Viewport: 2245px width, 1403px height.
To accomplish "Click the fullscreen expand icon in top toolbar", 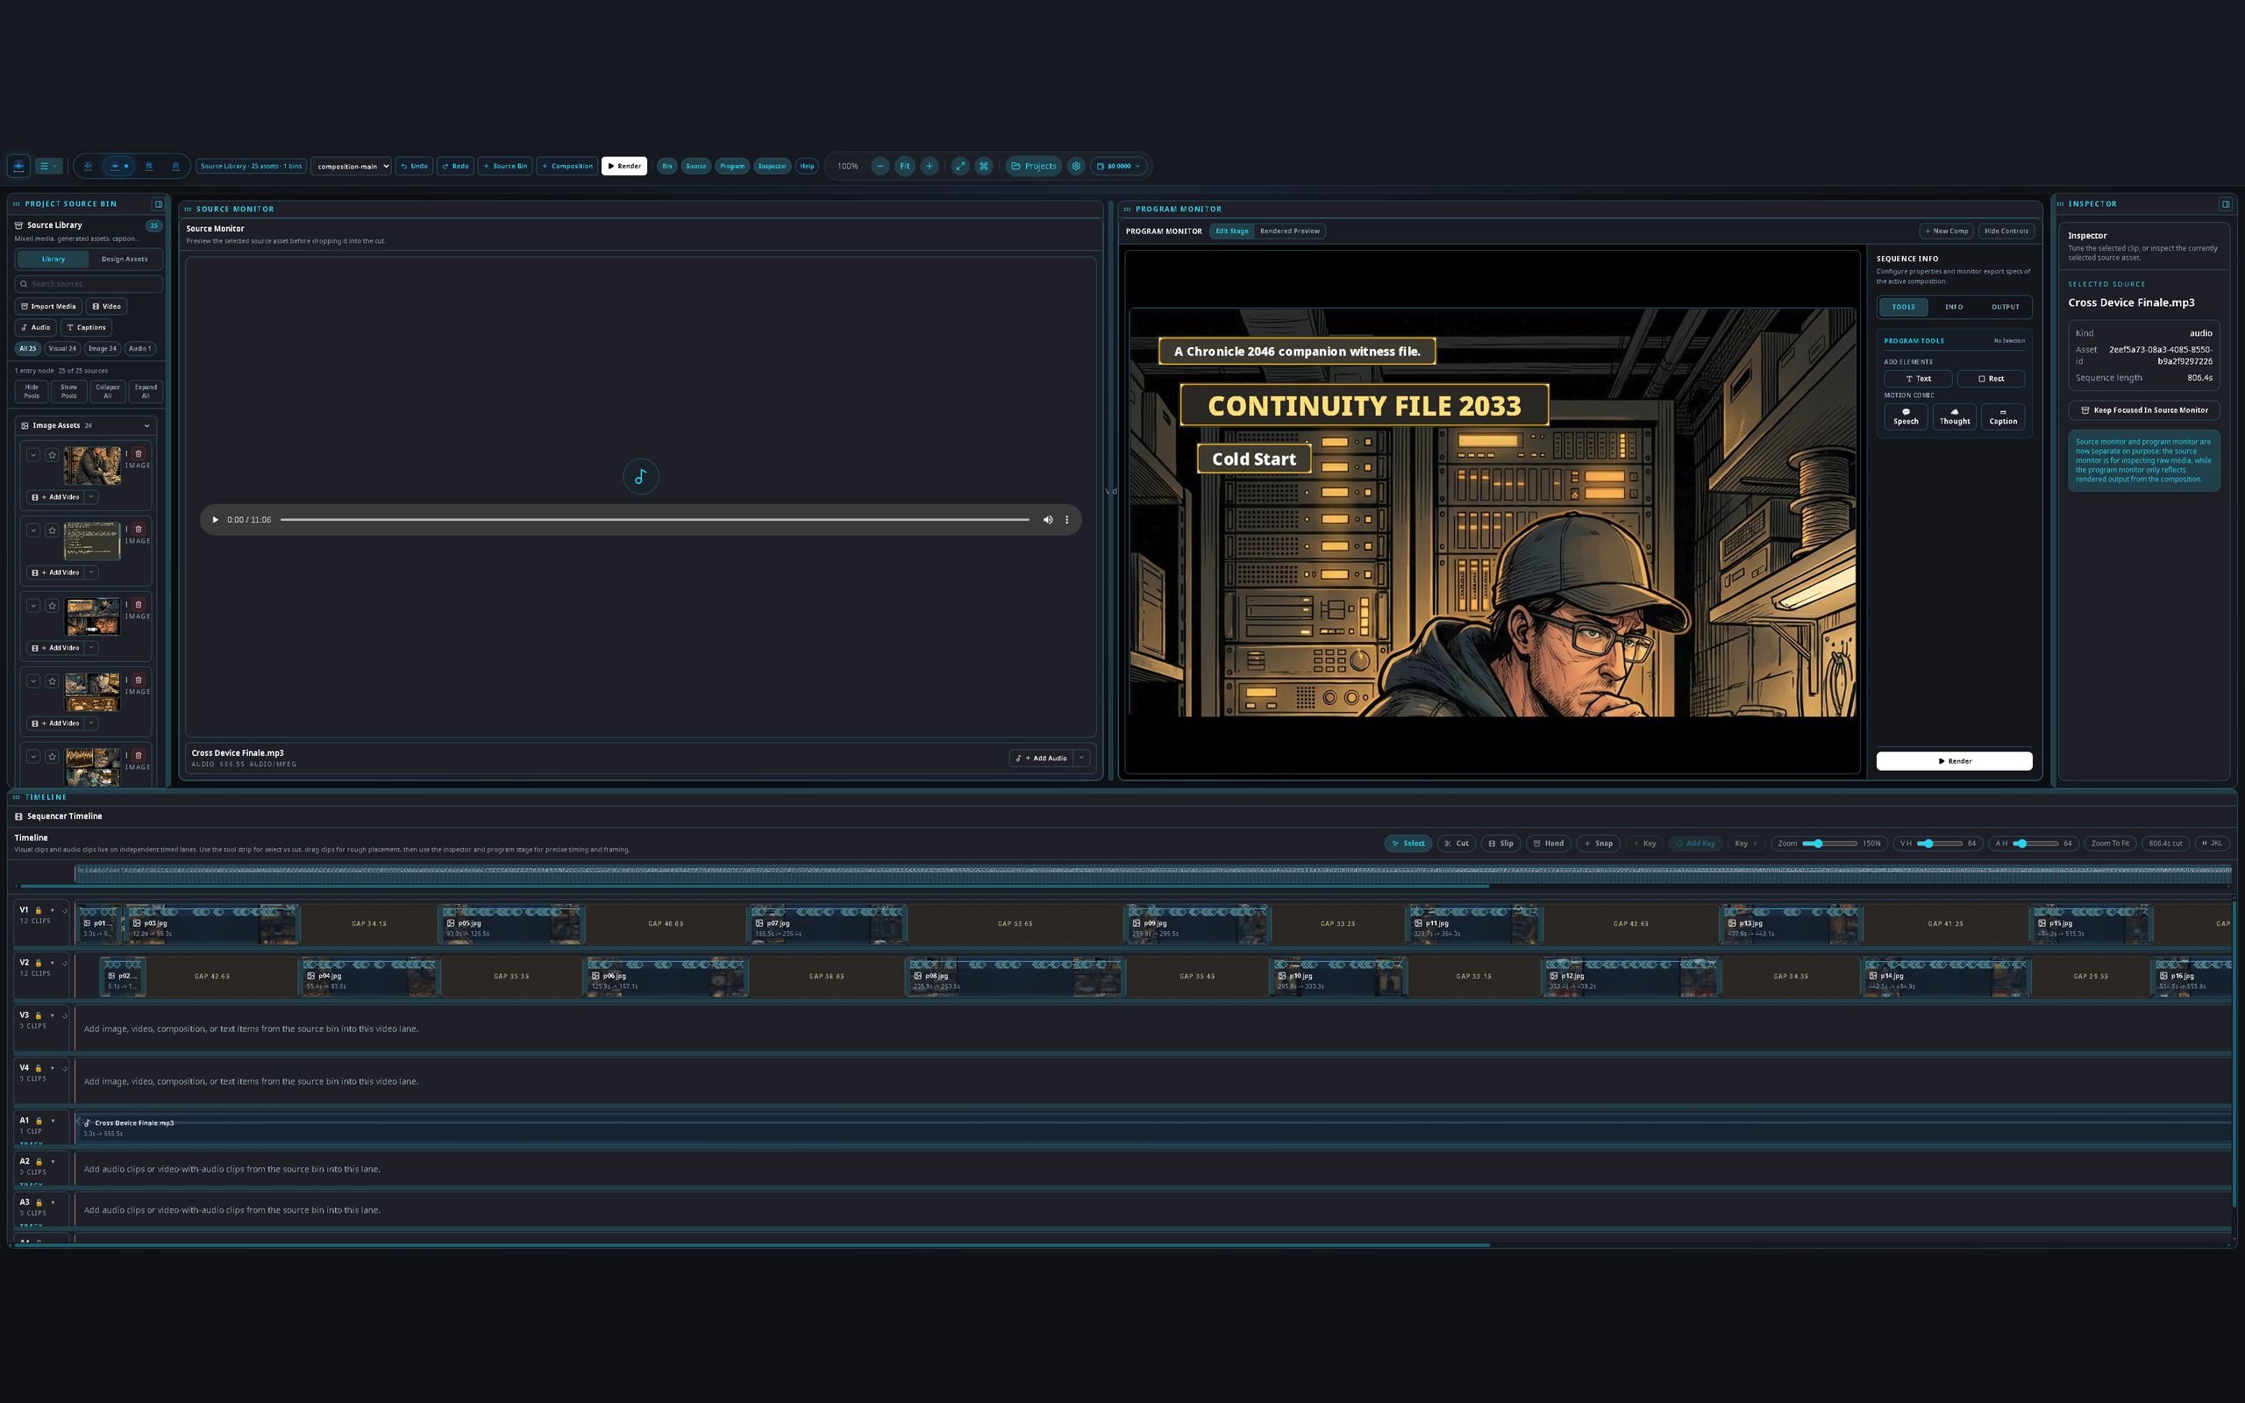I will [x=960, y=166].
